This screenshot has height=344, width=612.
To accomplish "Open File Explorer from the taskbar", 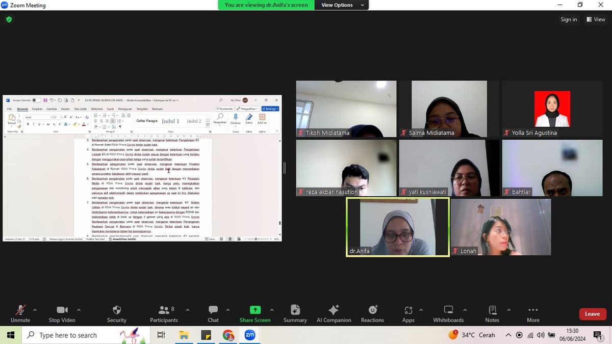I will click(184, 335).
